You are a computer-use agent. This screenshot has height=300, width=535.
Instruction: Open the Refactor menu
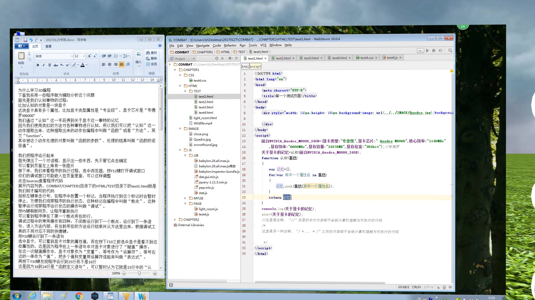click(230, 45)
